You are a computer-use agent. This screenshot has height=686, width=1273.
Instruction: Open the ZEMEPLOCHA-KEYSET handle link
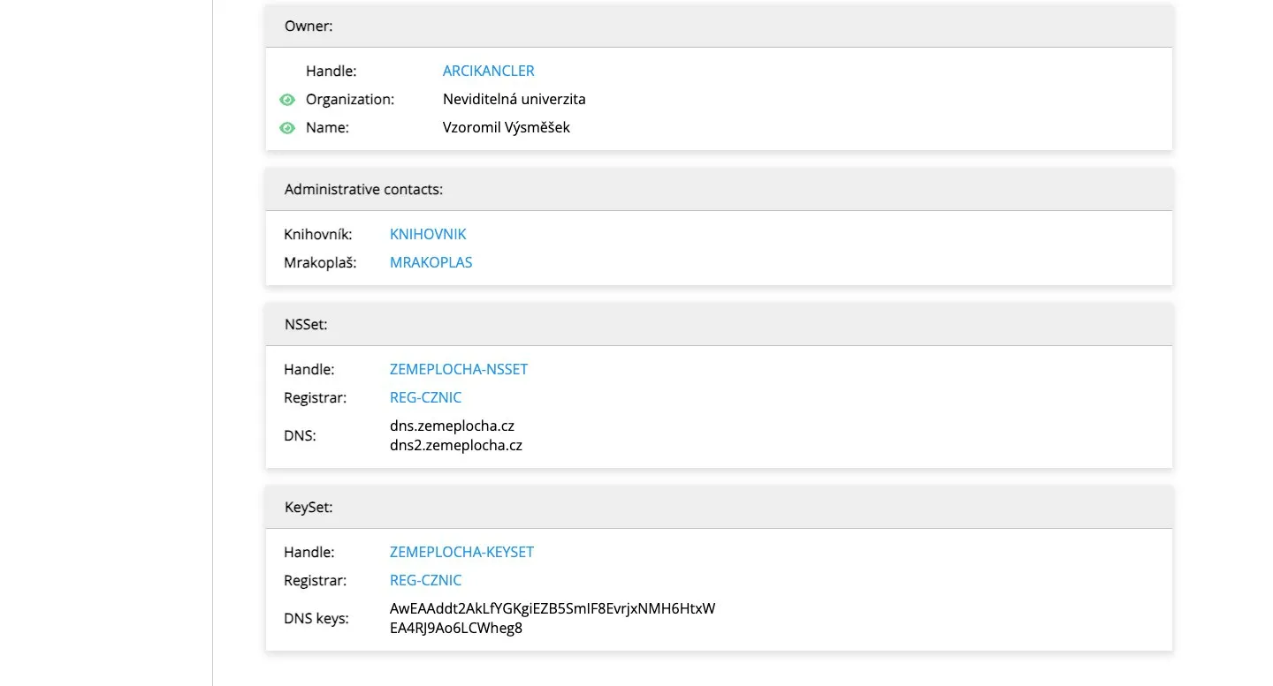(462, 552)
